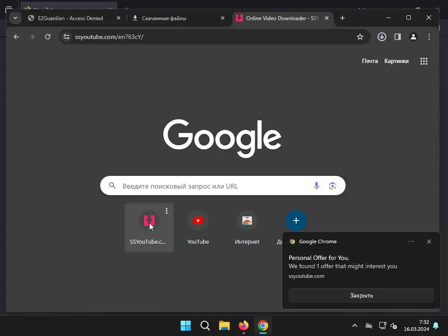Click the ssyoutube.com notification source text

(x=306, y=276)
